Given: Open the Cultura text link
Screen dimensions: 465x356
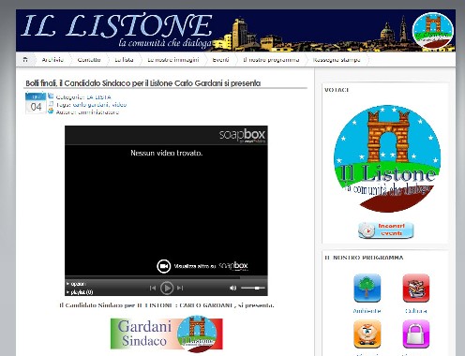Looking at the screenshot, I should point(416,311).
